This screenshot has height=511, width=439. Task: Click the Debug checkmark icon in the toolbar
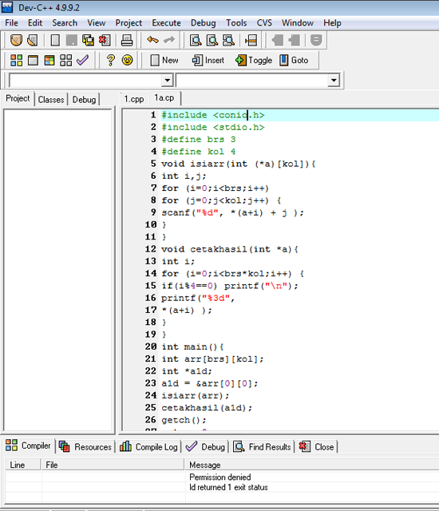click(83, 60)
